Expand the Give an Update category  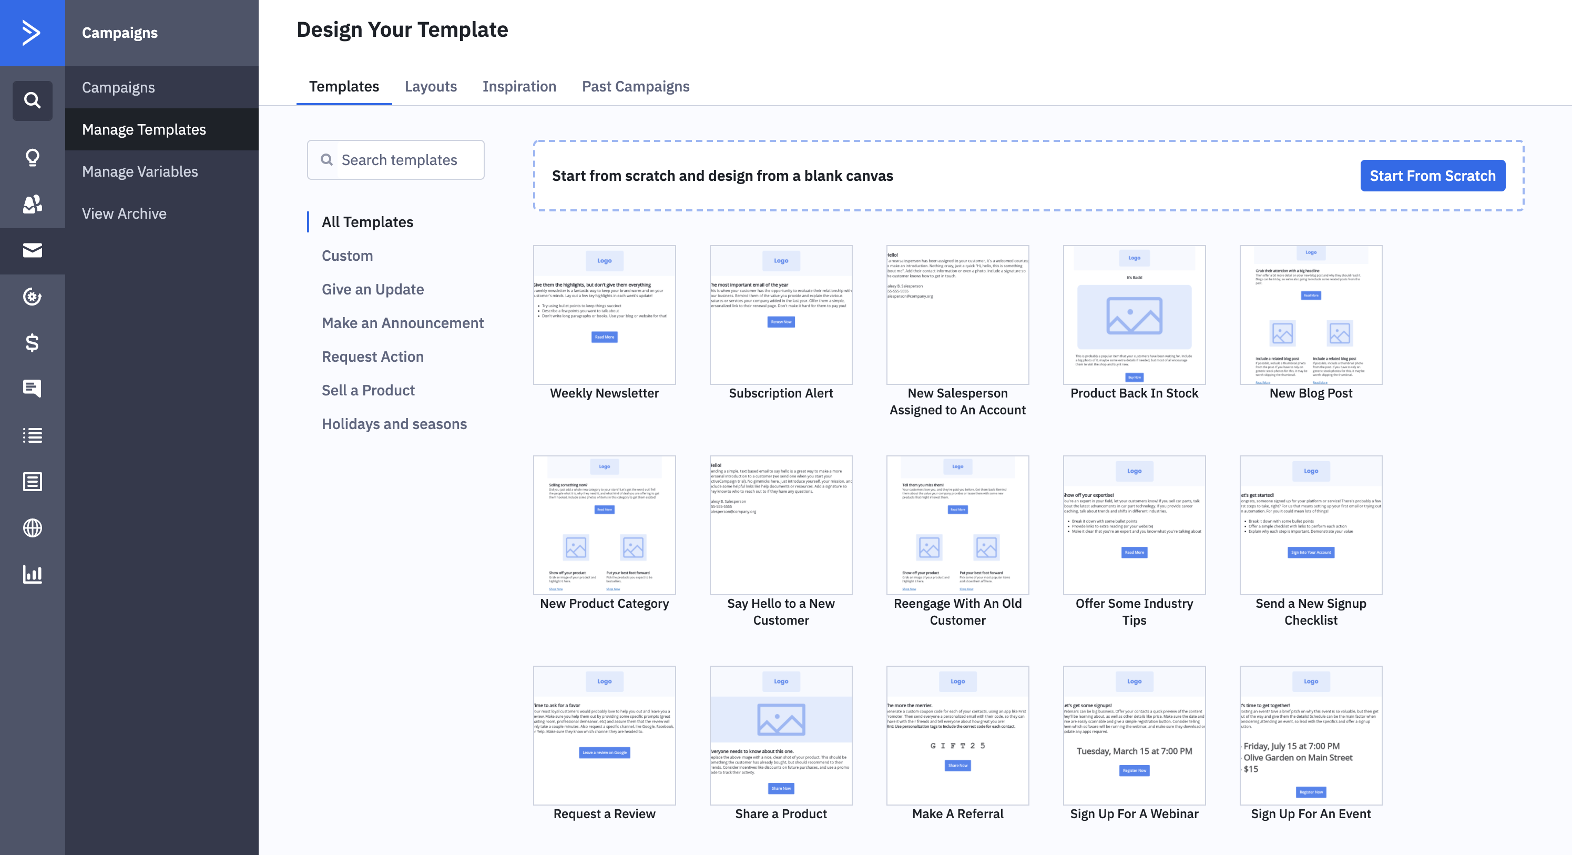[372, 289]
